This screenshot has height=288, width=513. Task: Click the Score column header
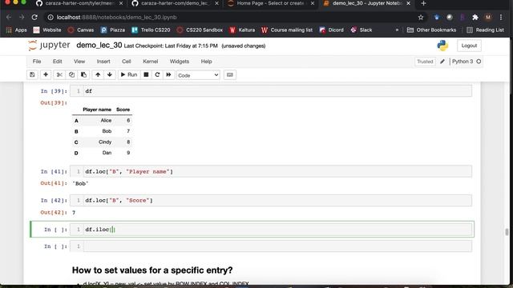pos(123,110)
